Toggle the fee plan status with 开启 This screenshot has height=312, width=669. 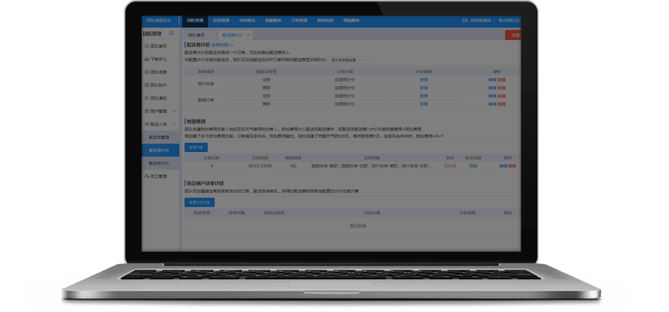pyautogui.click(x=473, y=166)
